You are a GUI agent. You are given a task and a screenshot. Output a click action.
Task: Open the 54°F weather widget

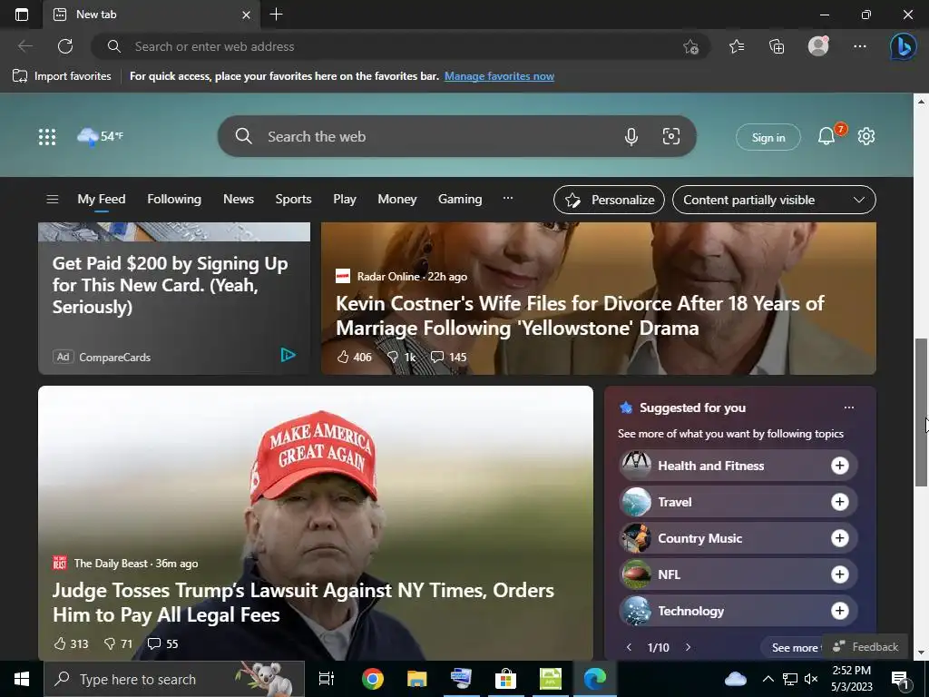[100, 136]
